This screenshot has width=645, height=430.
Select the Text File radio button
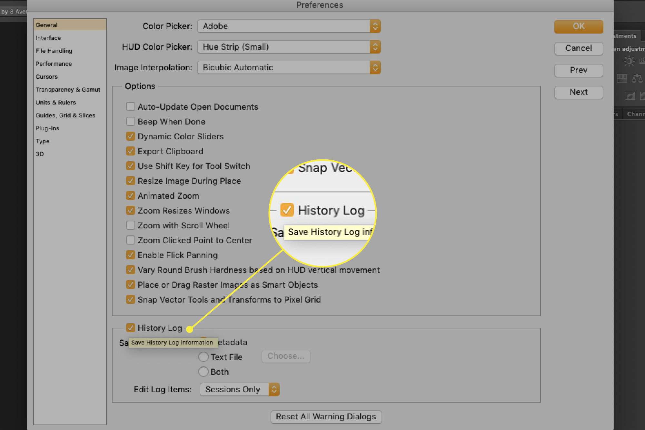[203, 357]
